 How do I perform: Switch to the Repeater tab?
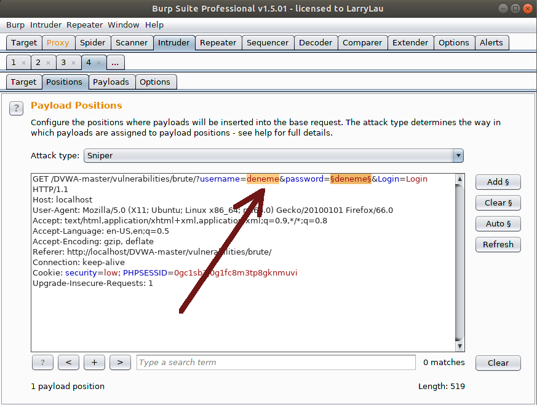pos(218,43)
